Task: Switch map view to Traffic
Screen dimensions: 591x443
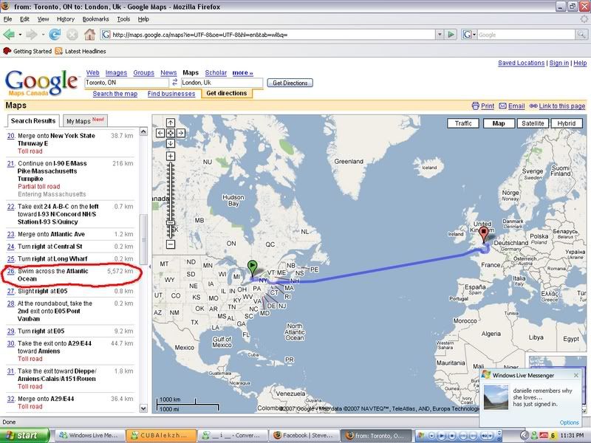Action: tap(463, 123)
